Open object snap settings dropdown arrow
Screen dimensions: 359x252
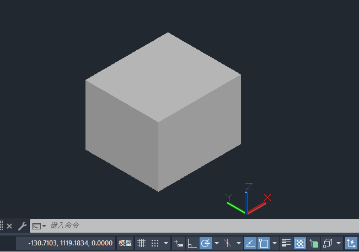pyautogui.click(x=275, y=243)
